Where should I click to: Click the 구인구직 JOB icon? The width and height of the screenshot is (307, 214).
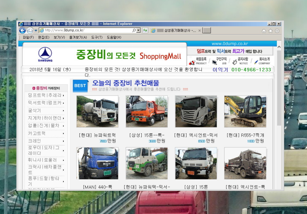[x=219, y=61]
